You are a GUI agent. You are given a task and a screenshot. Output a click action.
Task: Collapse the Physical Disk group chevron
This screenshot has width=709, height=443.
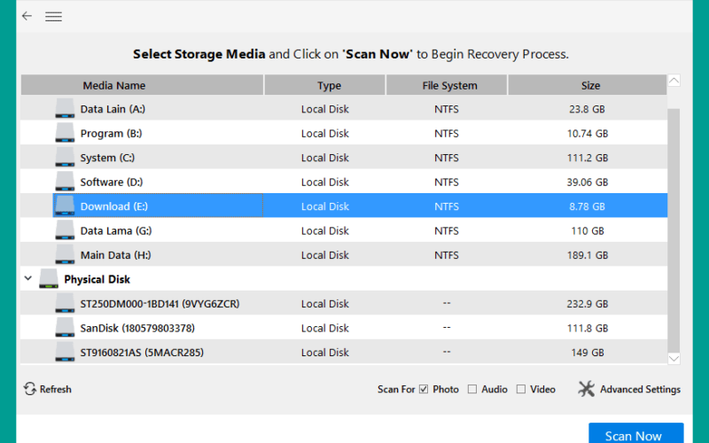pos(28,278)
